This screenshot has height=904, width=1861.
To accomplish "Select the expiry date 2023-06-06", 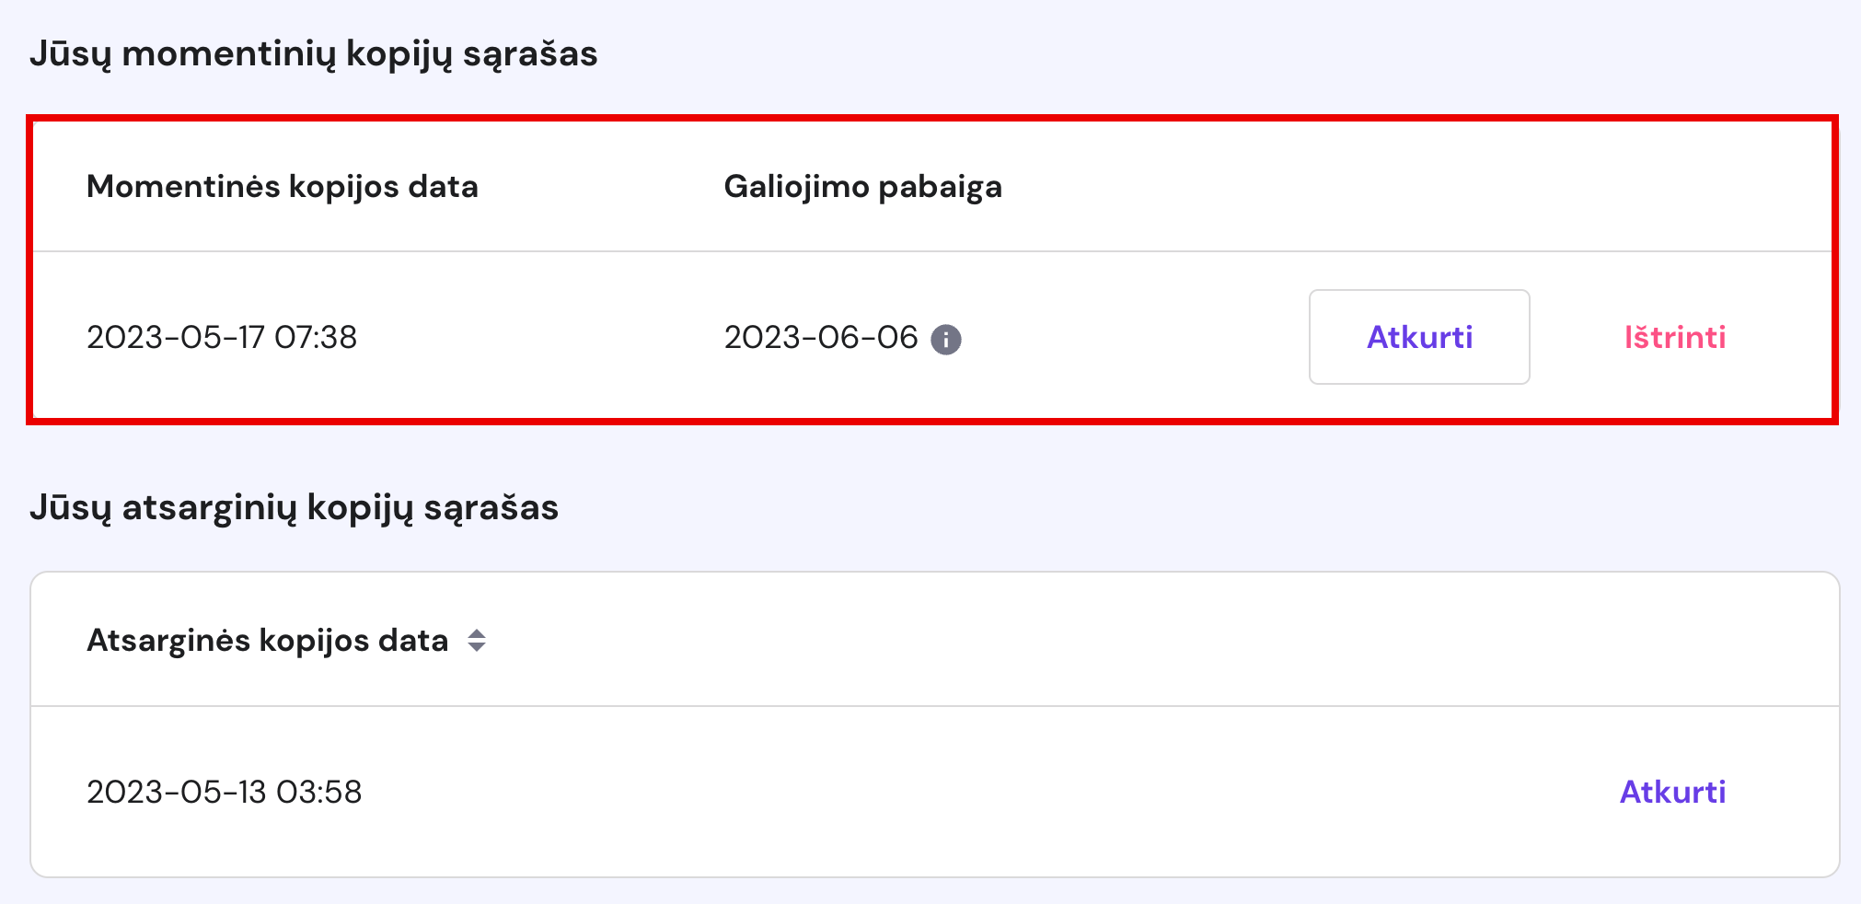I will click(x=821, y=337).
